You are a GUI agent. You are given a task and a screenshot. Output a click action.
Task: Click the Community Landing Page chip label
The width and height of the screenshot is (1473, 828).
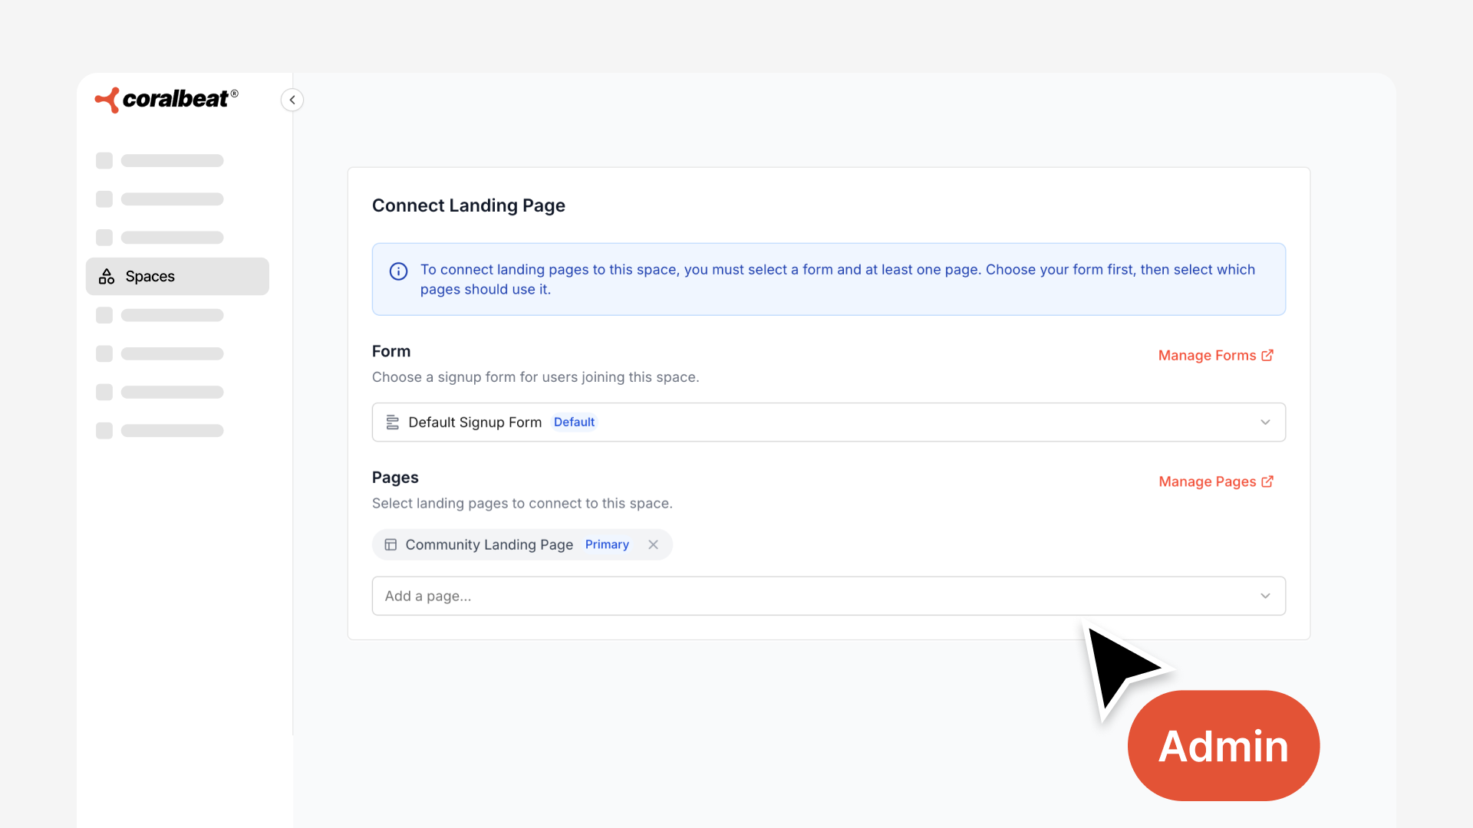pos(489,545)
